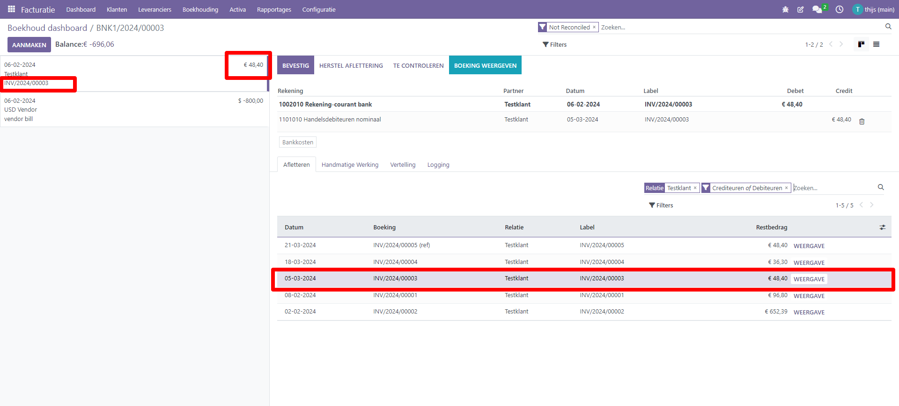Remove the Not Reconciled filter
The image size is (899, 406).
coord(594,27)
